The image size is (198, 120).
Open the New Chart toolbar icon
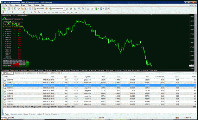[x=4, y=9]
